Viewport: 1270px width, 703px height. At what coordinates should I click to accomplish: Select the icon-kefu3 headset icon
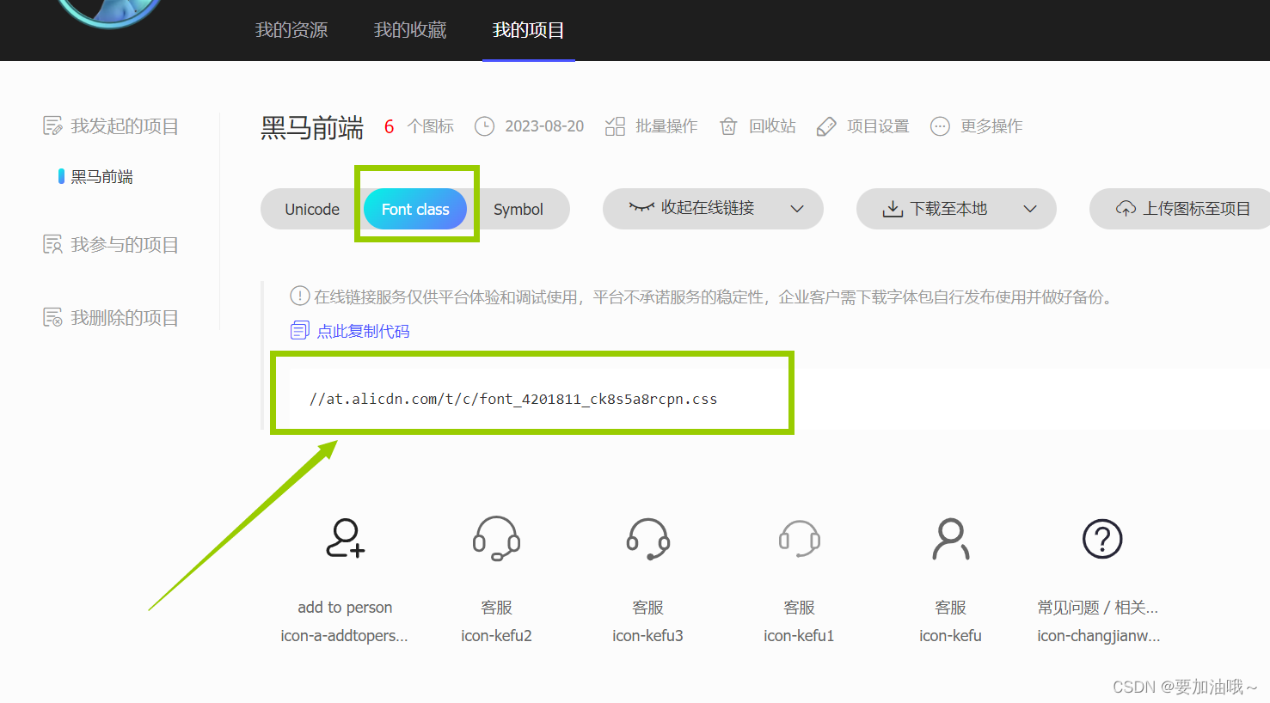point(647,539)
